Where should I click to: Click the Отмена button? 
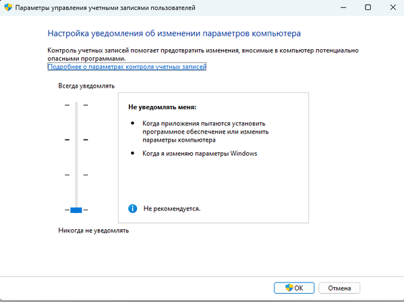[339, 288]
